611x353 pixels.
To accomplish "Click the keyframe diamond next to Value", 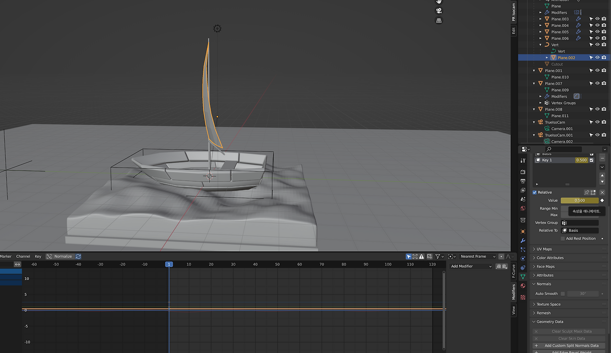I will 602,201.
